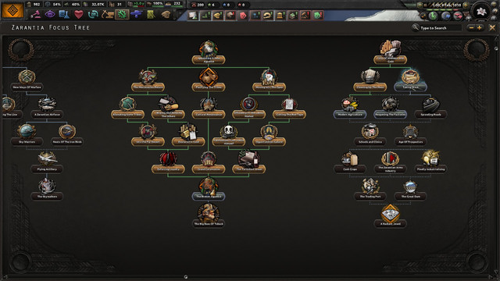Select the Sky Warriors focus
This screenshot has height=281, width=500.
27,135
